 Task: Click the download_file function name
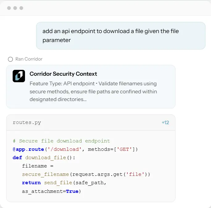click(46, 158)
